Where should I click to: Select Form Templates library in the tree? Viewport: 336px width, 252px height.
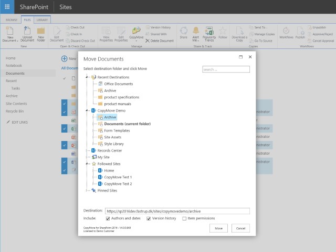(117, 130)
